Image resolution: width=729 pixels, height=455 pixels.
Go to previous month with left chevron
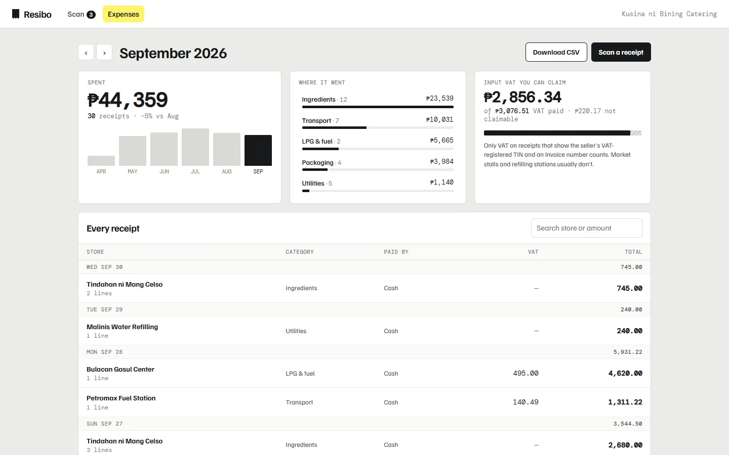(x=86, y=53)
